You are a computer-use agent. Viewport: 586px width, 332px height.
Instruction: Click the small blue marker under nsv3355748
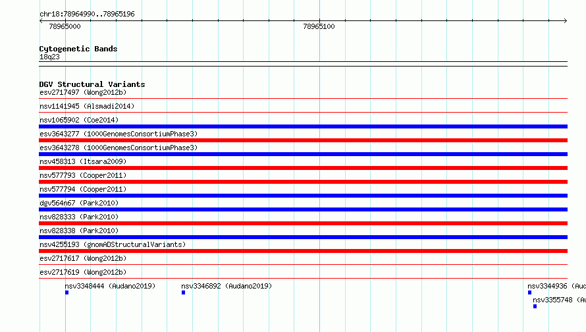click(x=535, y=306)
